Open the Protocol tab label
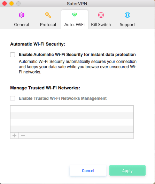The image size is (155, 184). click(48, 25)
